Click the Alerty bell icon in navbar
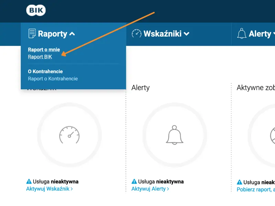Screen dimensions: 275x206 (x=242, y=34)
